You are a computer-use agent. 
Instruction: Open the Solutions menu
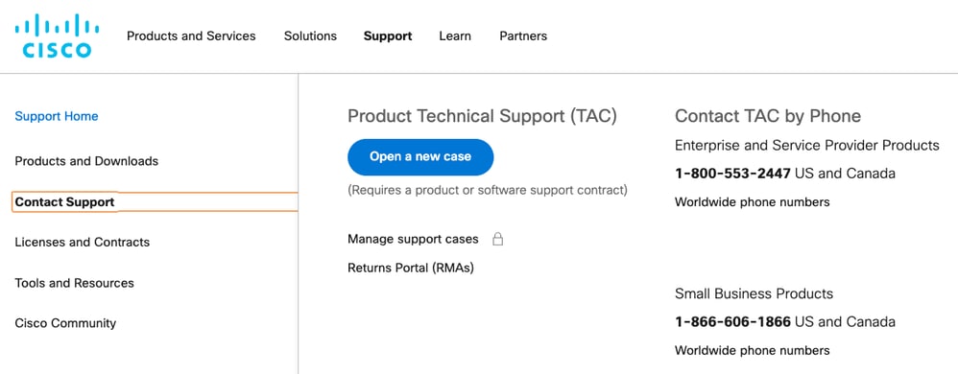click(x=310, y=36)
